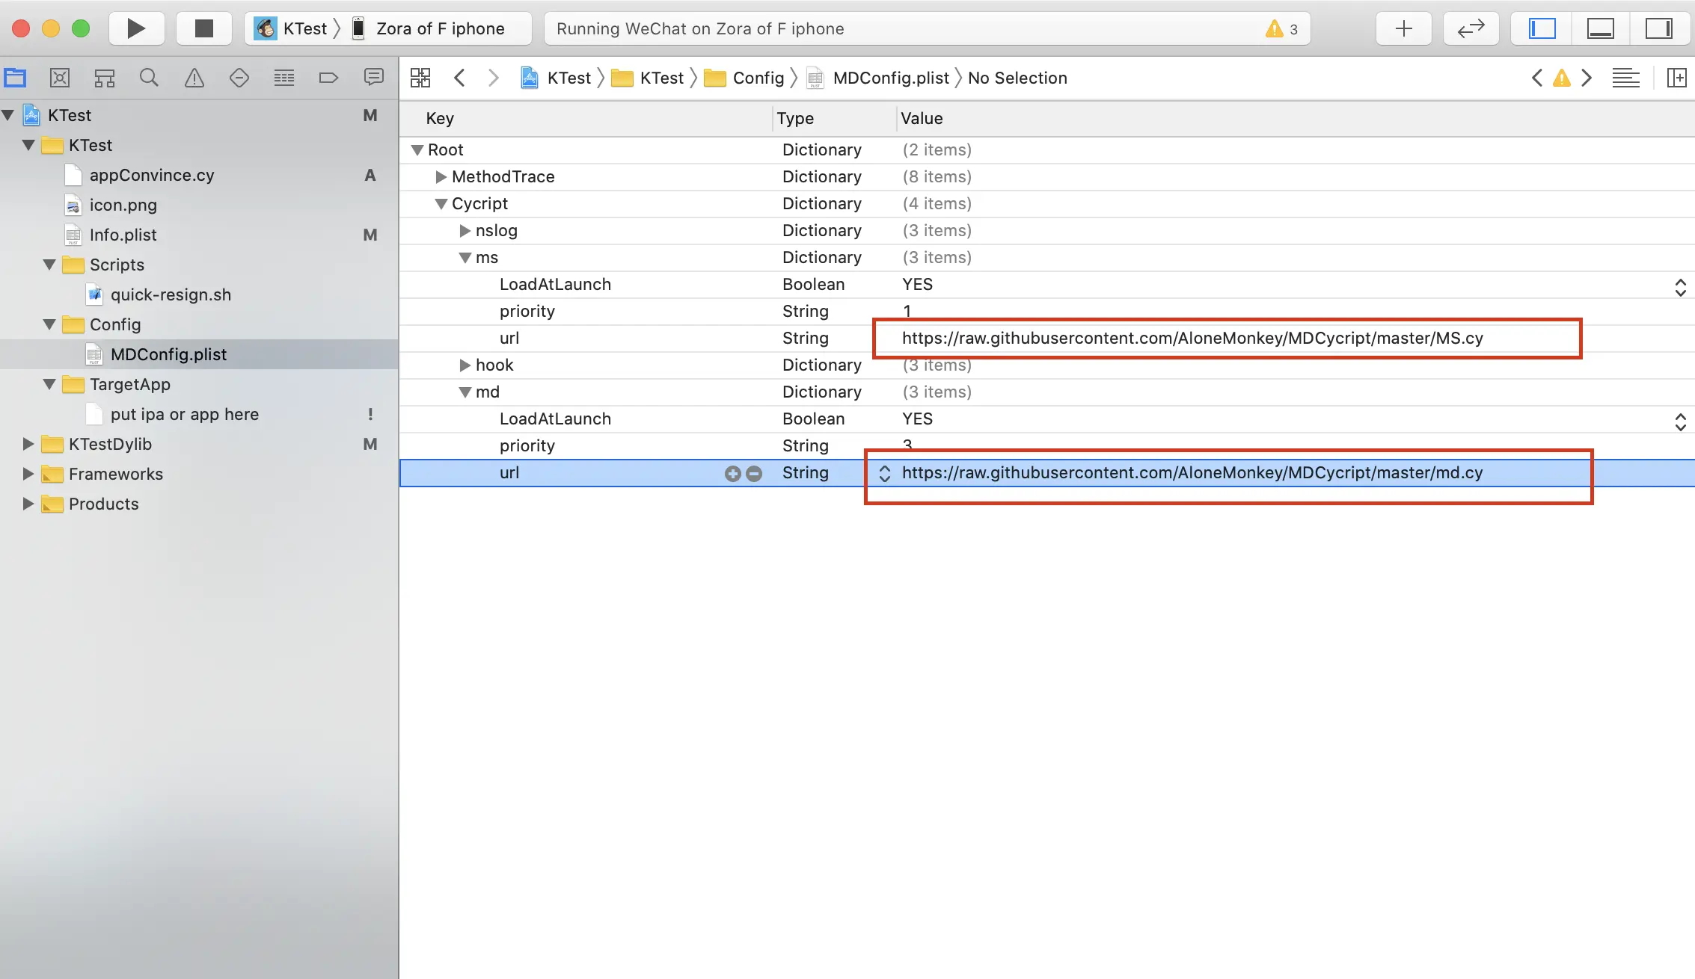
Task: Click the remove row minus button on url
Action: tap(754, 473)
